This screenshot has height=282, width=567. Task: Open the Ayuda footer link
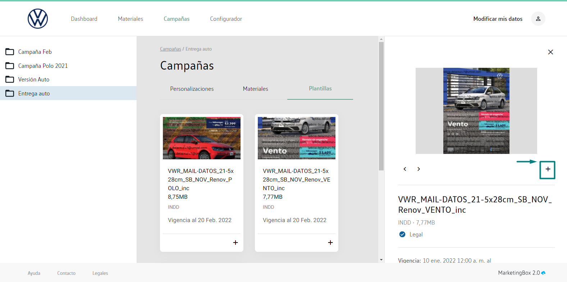point(34,273)
